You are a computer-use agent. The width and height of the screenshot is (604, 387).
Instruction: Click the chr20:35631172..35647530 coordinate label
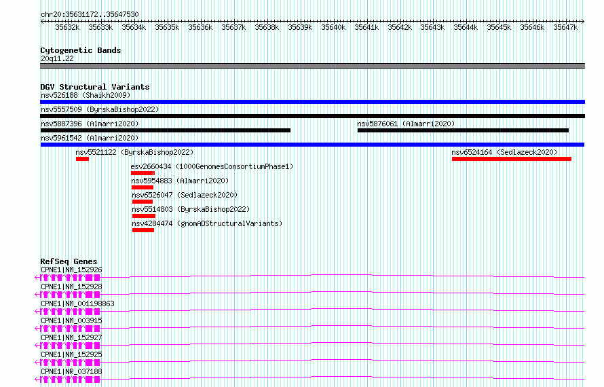[x=90, y=14]
